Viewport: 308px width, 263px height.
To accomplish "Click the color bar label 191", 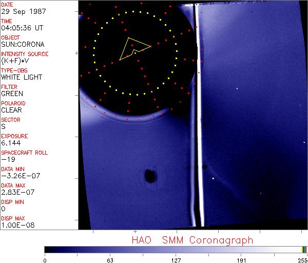I will pyautogui.click(x=242, y=259).
